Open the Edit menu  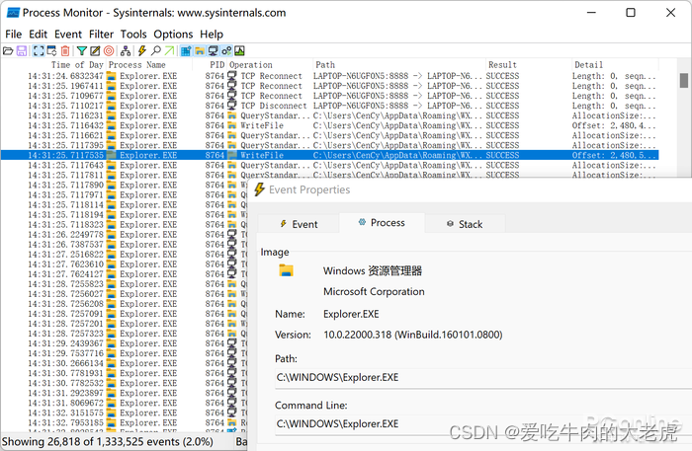click(38, 35)
